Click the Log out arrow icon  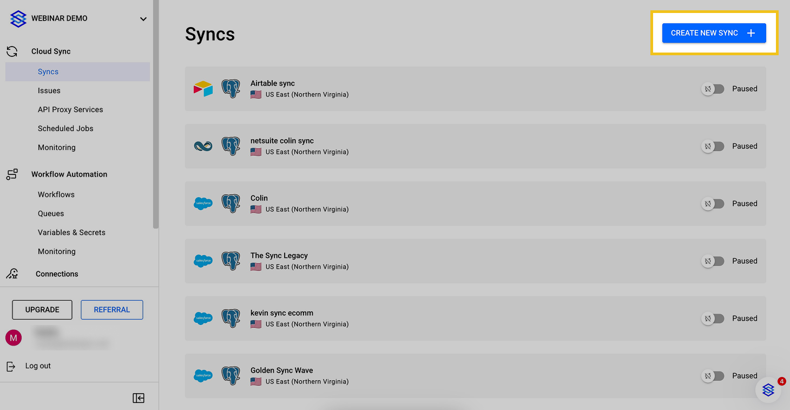point(11,366)
